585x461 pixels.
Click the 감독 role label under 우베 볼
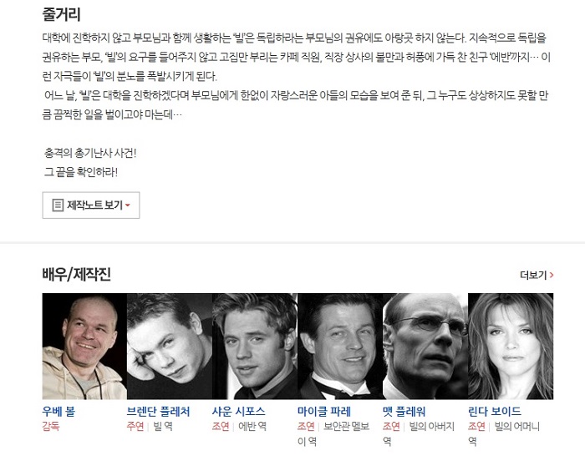point(51,426)
